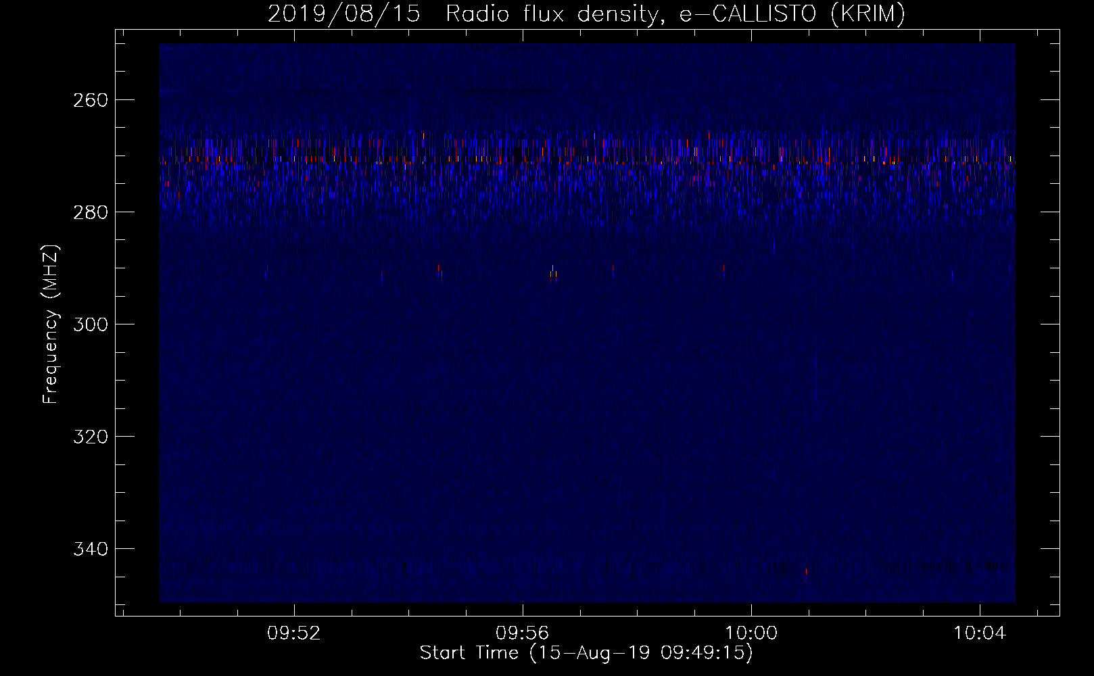Select the 10:04 time tick label

(980, 633)
